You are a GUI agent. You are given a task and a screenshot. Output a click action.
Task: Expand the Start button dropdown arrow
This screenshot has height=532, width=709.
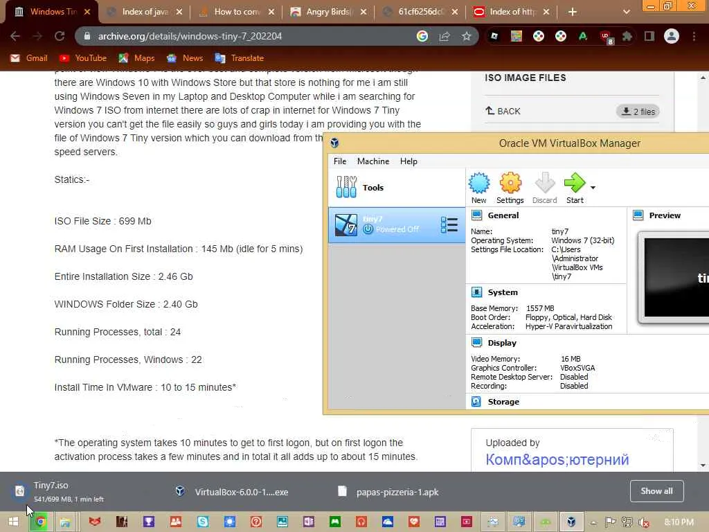point(593,187)
